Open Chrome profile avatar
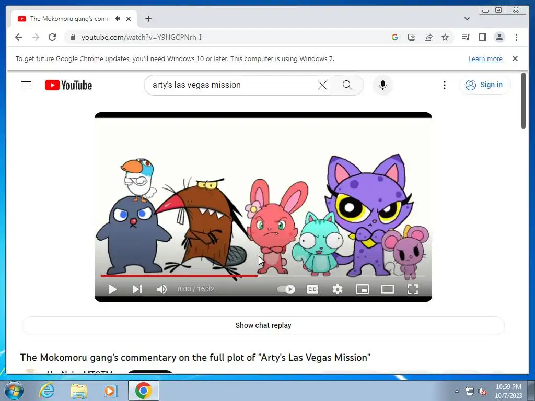Screen dimensions: 535x401 point(499,37)
